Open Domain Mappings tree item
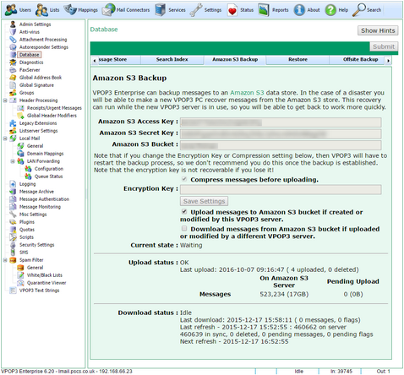Image resolution: width=404 pixels, height=375 pixels. click(x=45, y=154)
